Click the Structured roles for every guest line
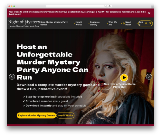This screenshot has width=161, height=136. point(45,101)
